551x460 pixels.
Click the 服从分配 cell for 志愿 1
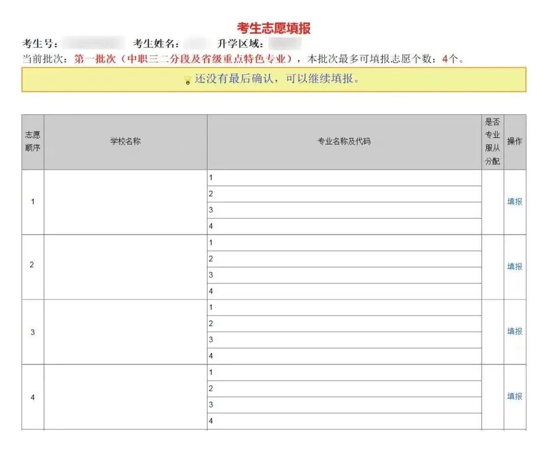click(493, 202)
